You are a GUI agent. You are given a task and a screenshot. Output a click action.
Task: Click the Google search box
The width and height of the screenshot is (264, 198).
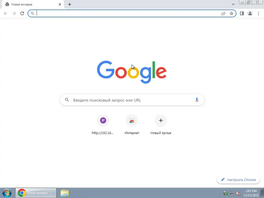[x=132, y=100]
